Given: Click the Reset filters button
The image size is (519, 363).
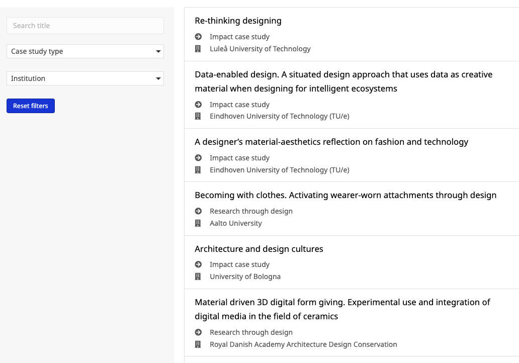Looking at the screenshot, I should point(31,106).
